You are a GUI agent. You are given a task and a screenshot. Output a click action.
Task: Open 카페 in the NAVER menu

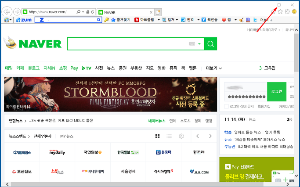tap(20, 68)
